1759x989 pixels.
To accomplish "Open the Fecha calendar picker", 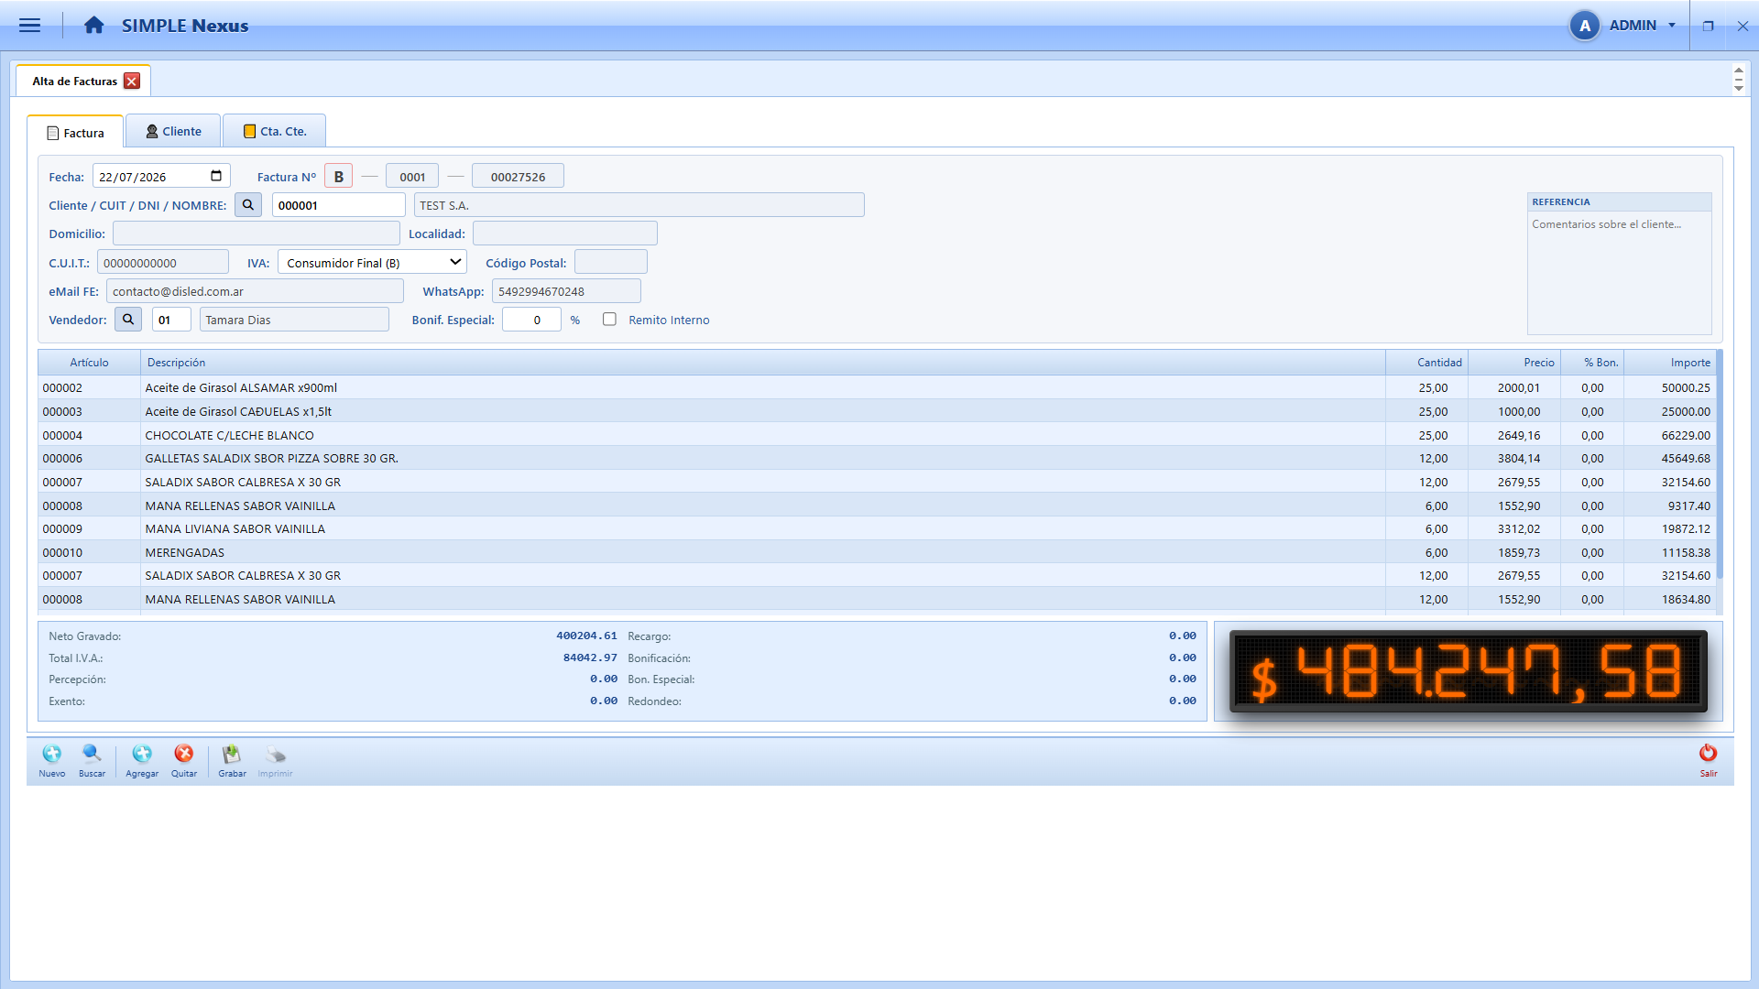I will pyautogui.click(x=216, y=176).
